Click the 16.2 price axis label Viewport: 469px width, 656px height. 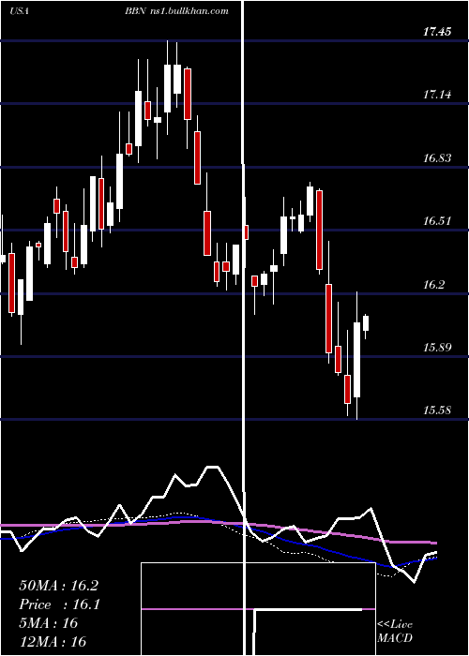[x=433, y=284]
